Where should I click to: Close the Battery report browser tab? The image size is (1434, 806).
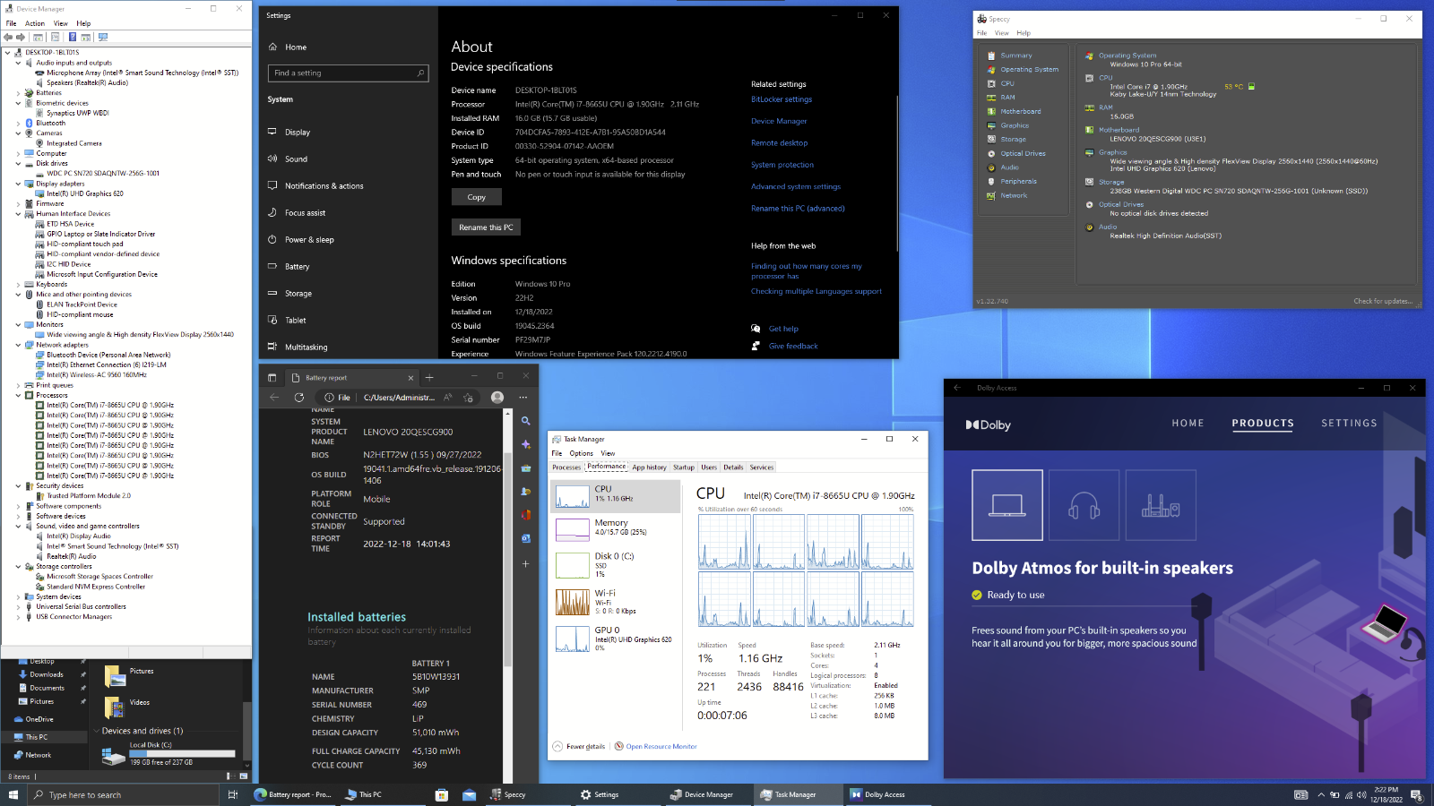[x=410, y=378]
